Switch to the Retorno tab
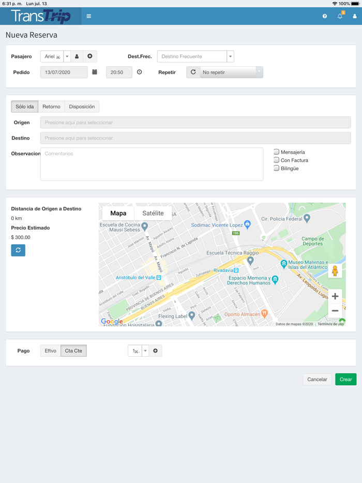Viewport: 362px width, 483px height. pyautogui.click(x=51, y=107)
